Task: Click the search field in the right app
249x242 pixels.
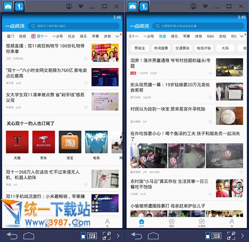Action: point(198,26)
